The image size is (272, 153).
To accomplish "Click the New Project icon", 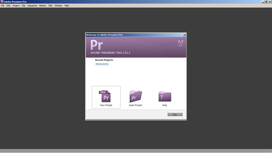I will (105, 96).
